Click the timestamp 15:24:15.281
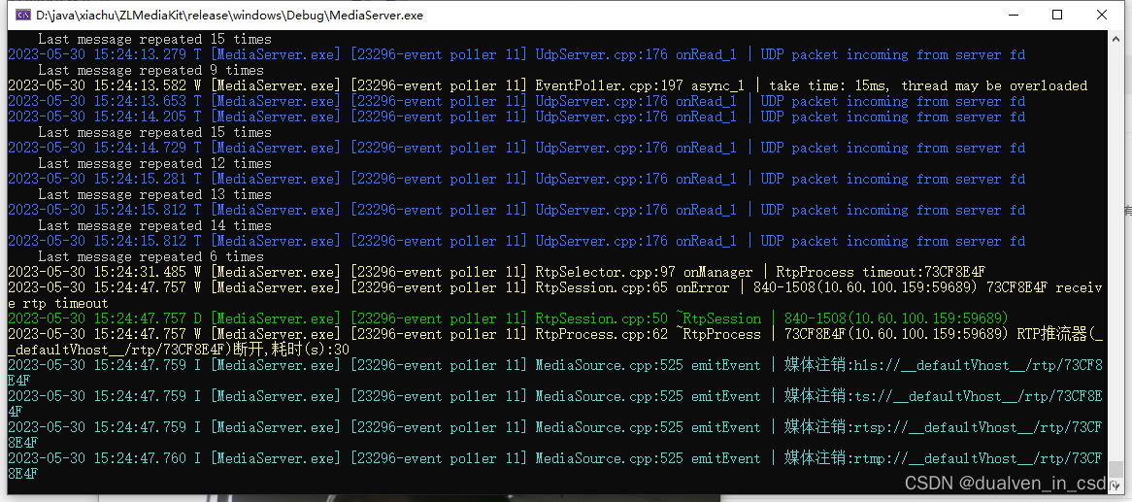 pos(139,179)
